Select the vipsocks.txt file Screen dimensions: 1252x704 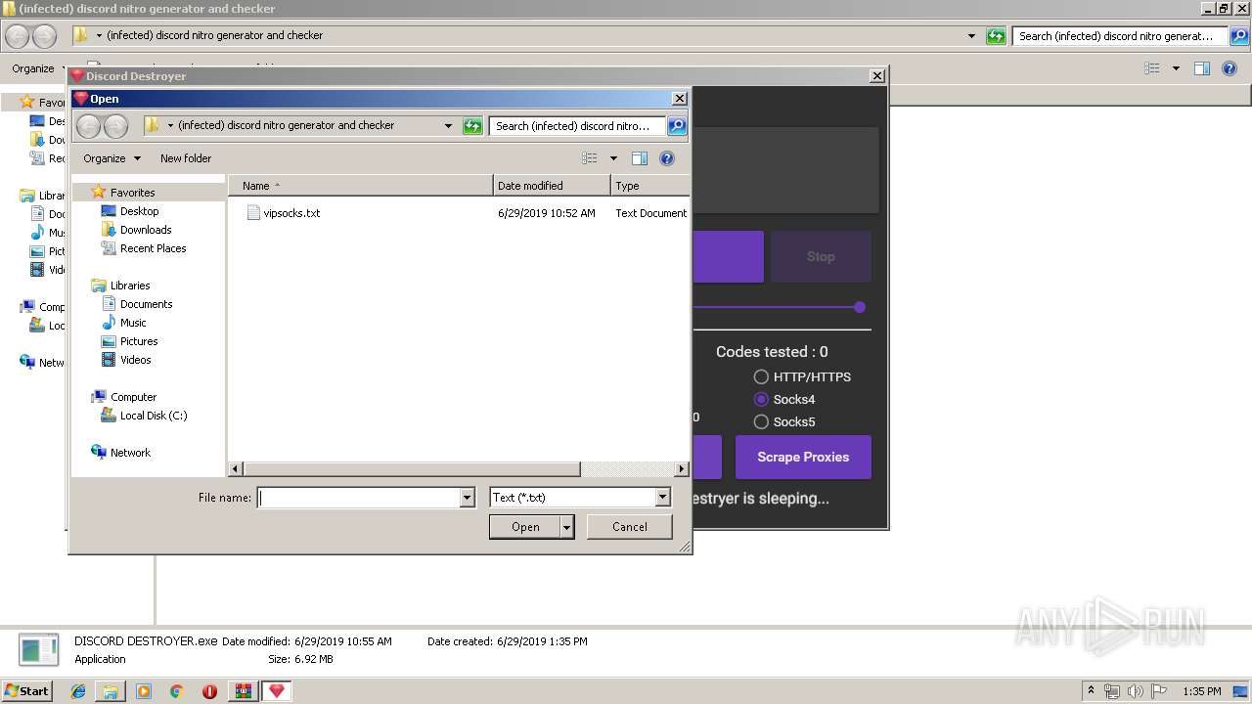pos(291,213)
